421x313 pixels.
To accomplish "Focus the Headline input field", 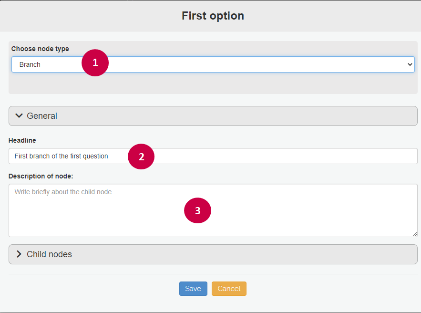I will [x=213, y=156].
